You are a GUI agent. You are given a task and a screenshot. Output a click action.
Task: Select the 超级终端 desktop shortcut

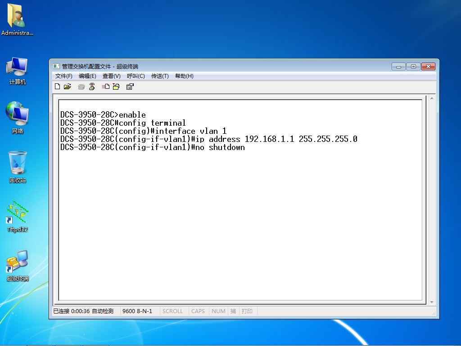coord(18,266)
